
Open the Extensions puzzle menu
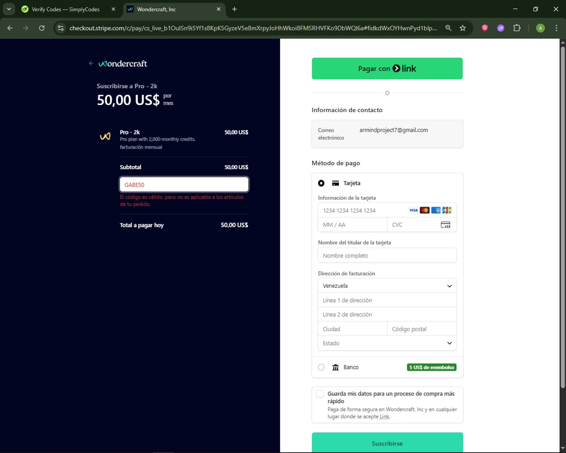pos(517,28)
